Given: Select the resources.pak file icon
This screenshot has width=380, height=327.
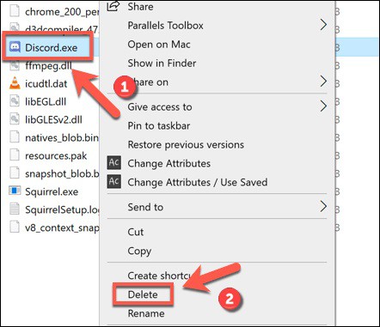Looking at the screenshot, I should tap(15, 155).
